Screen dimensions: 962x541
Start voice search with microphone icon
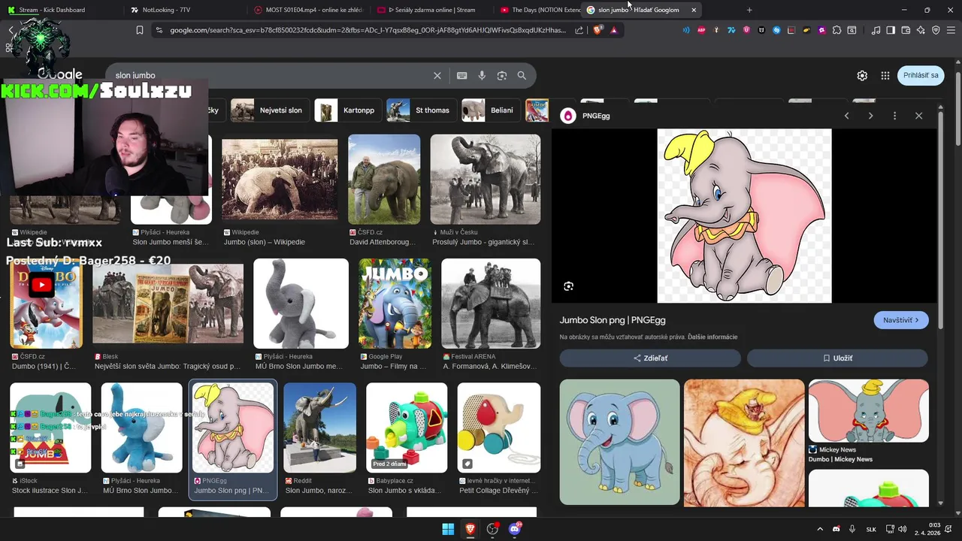pos(482,76)
